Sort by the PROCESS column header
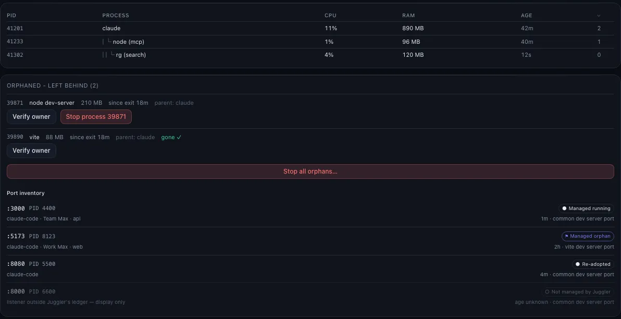This screenshot has width=621, height=319. coord(116,16)
